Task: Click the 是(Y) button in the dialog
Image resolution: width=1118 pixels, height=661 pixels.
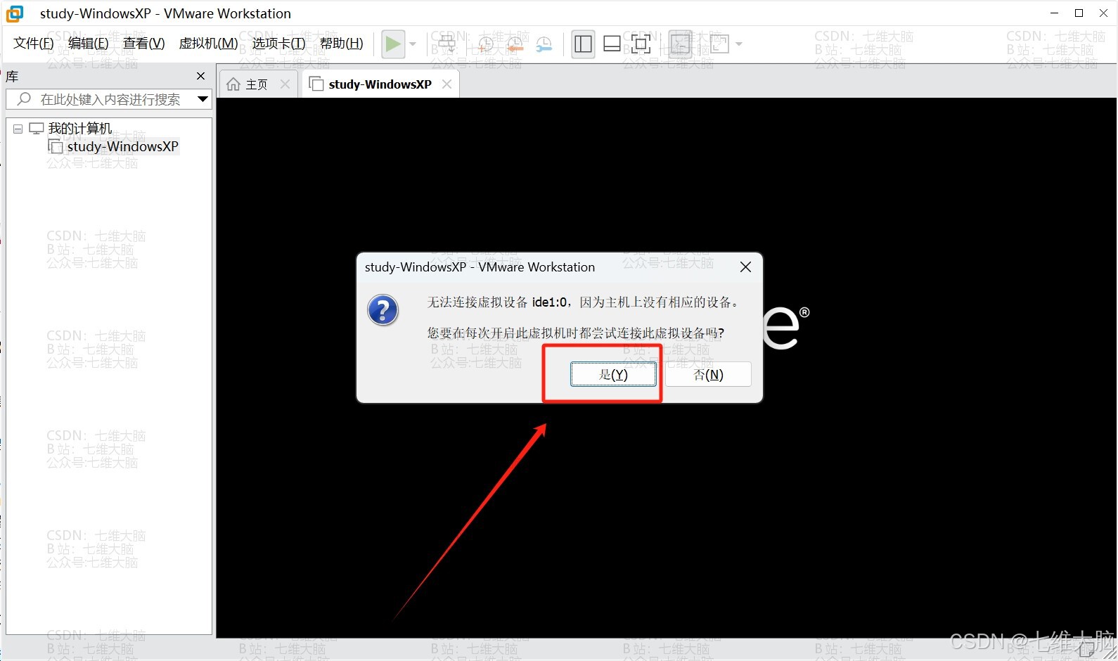Action: [x=613, y=374]
